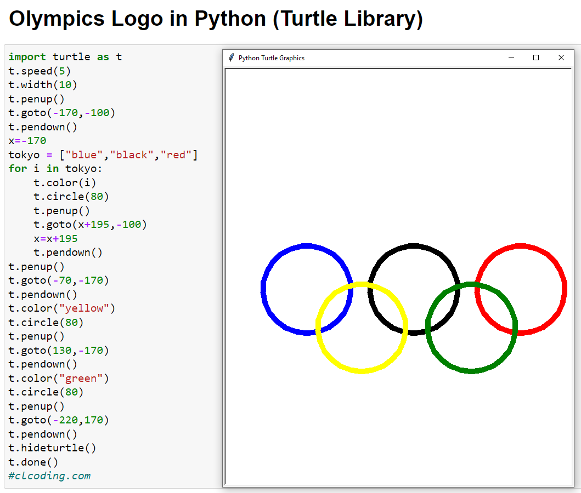Image resolution: width=581 pixels, height=493 pixels.
Task: Click the 'x=x+195' code line
Action: point(55,239)
